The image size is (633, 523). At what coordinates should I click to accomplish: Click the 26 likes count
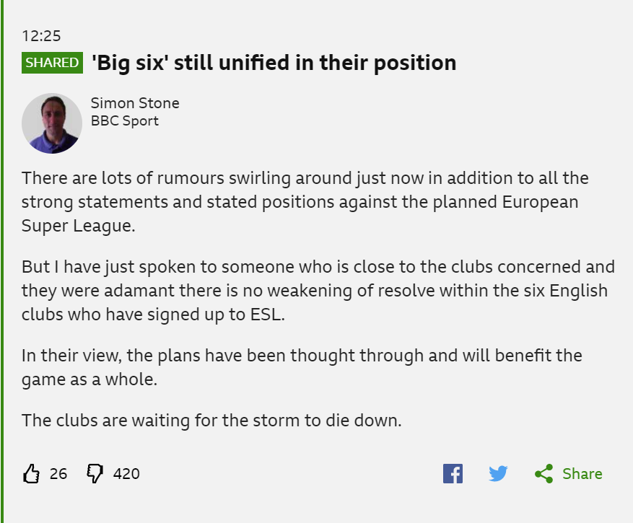pos(58,474)
